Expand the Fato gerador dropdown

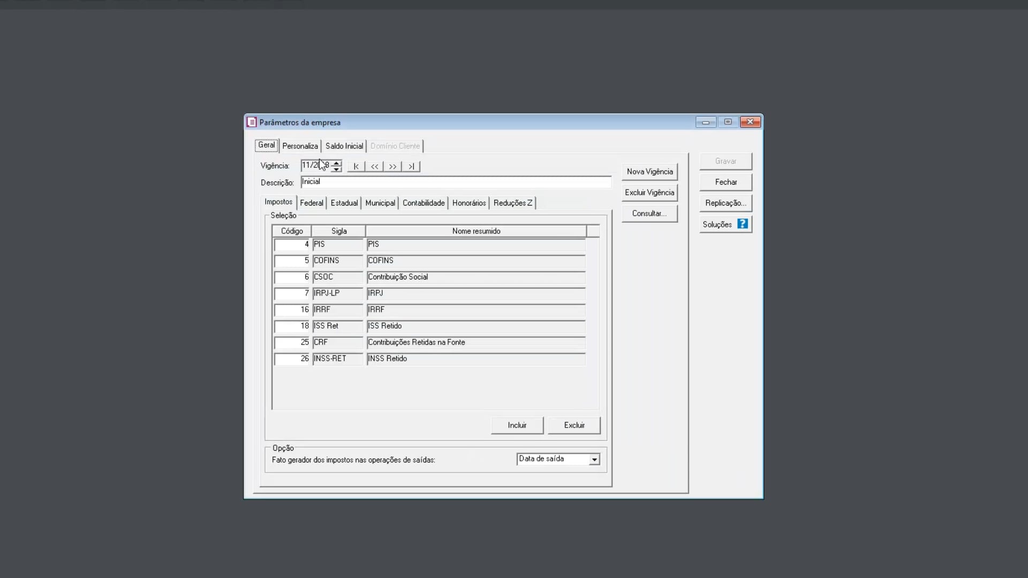tap(594, 460)
